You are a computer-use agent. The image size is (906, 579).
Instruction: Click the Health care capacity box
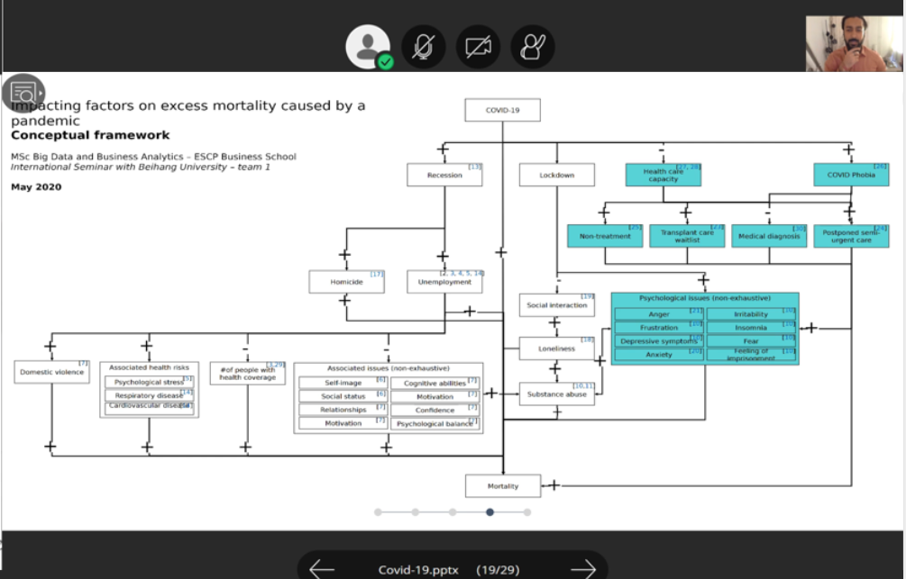point(663,175)
